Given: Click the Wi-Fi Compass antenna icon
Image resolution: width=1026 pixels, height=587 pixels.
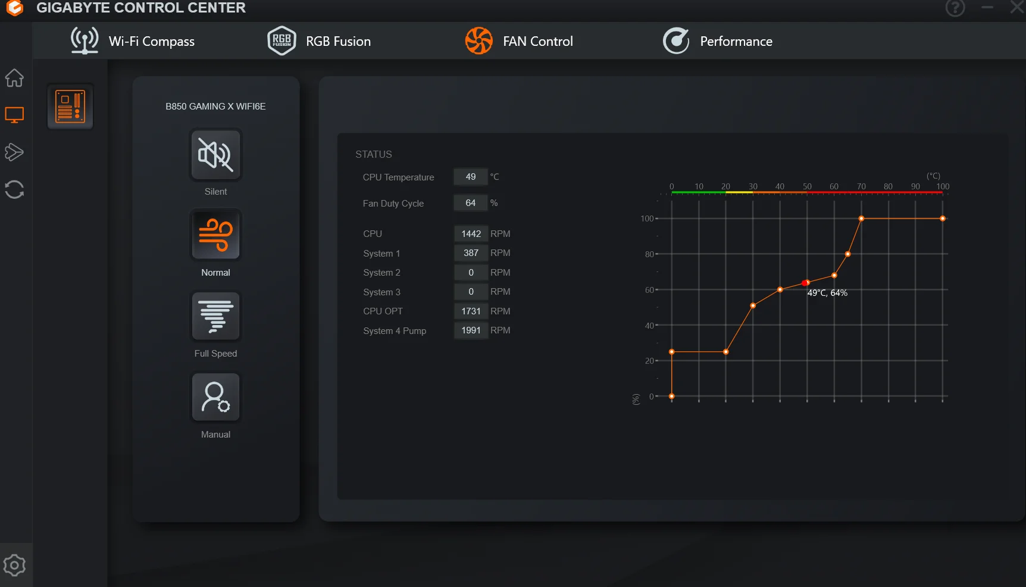Looking at the screenshot, I should (85, 40).
